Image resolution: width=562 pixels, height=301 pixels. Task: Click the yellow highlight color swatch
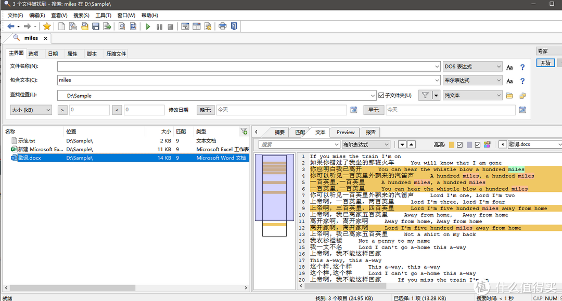[x=451, y=145]
